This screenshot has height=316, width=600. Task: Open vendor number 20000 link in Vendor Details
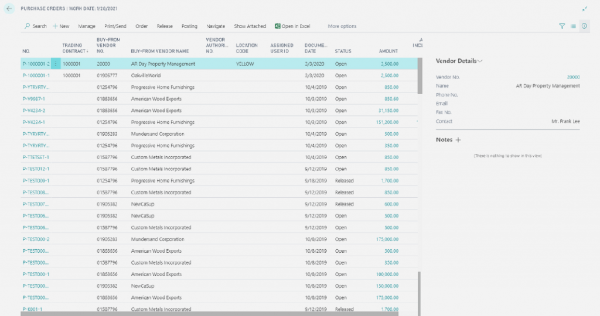pyautogui.click(x=573, y=77)
